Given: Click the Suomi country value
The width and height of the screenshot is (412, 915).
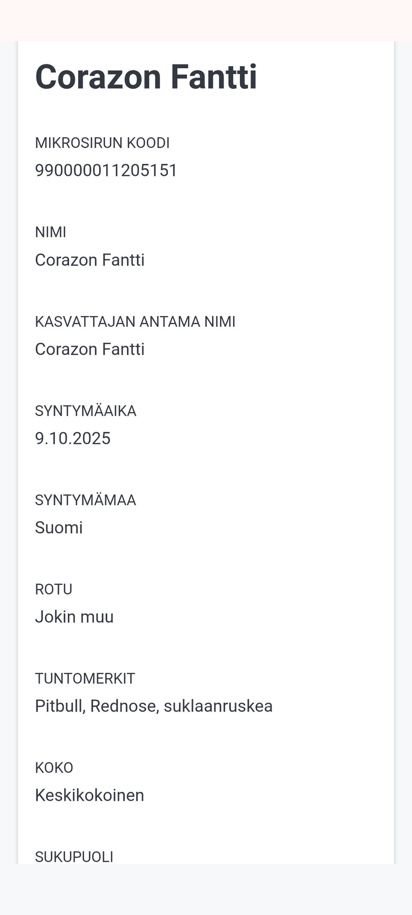Looking at the screenshot, I should [59, 528].
